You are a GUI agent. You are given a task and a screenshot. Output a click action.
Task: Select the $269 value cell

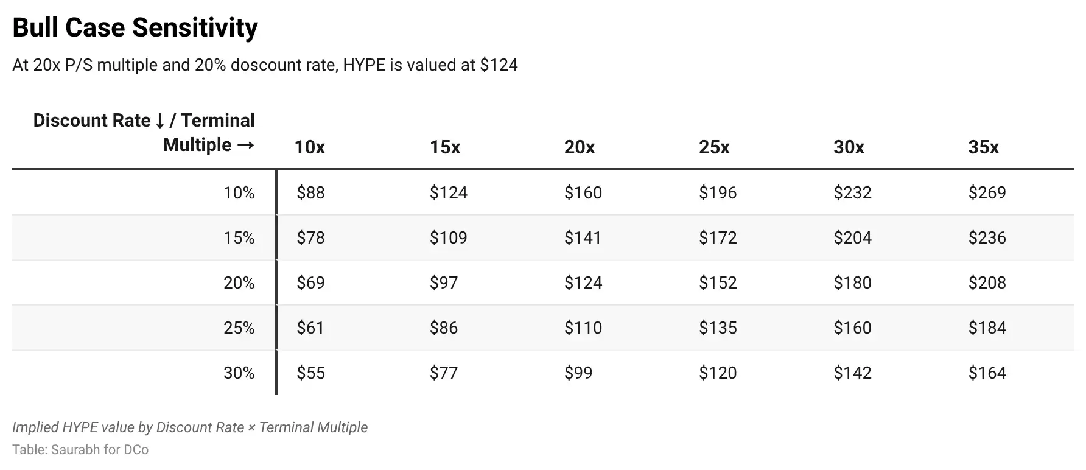(x=987, y=193)
